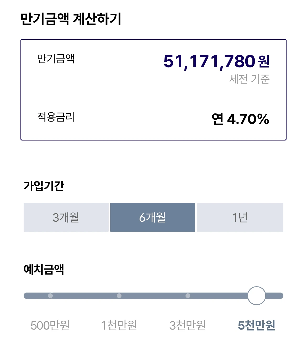Viewport: 307px width, 354px height.
Task: Set deposit amount to 1천만원 on slider
Action: point(119,296)
